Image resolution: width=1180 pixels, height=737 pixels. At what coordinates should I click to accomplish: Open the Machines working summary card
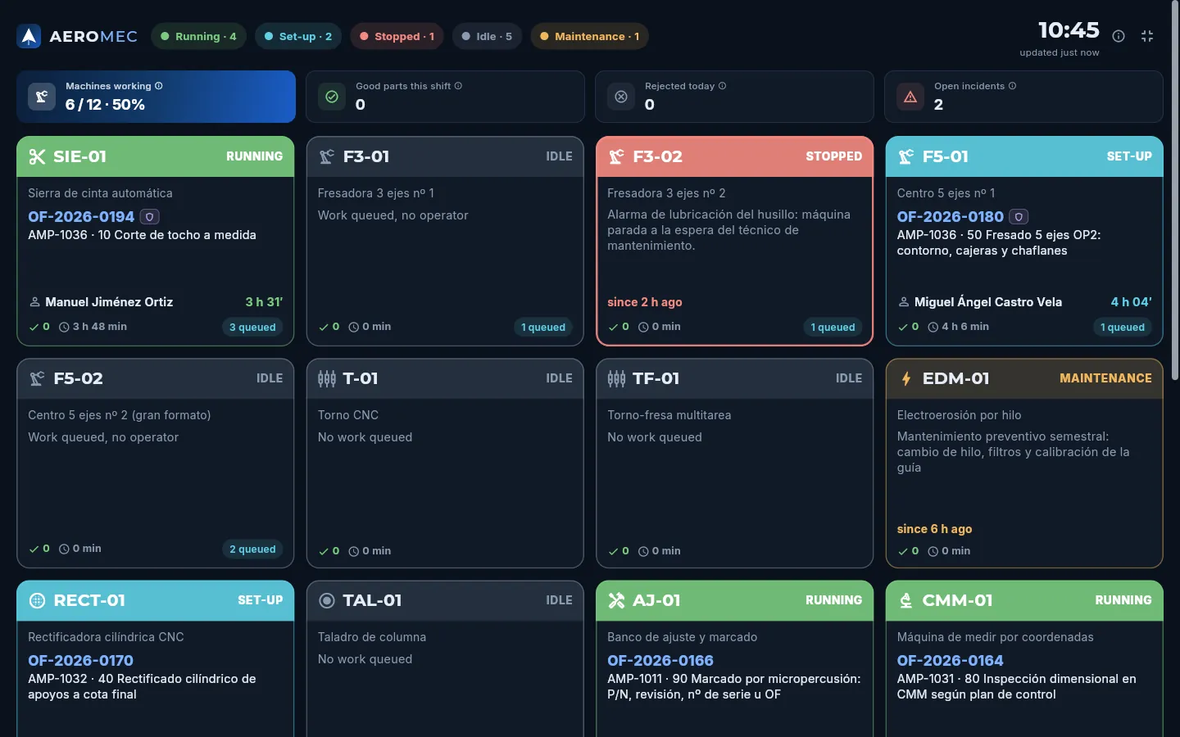point(156,97)
